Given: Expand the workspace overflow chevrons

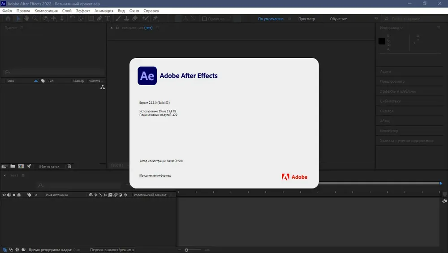Looking at the screenshot, I should 376,18.
